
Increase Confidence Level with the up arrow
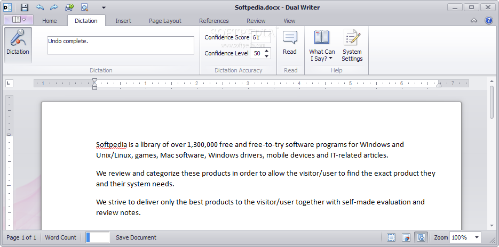tap(267, 51)
